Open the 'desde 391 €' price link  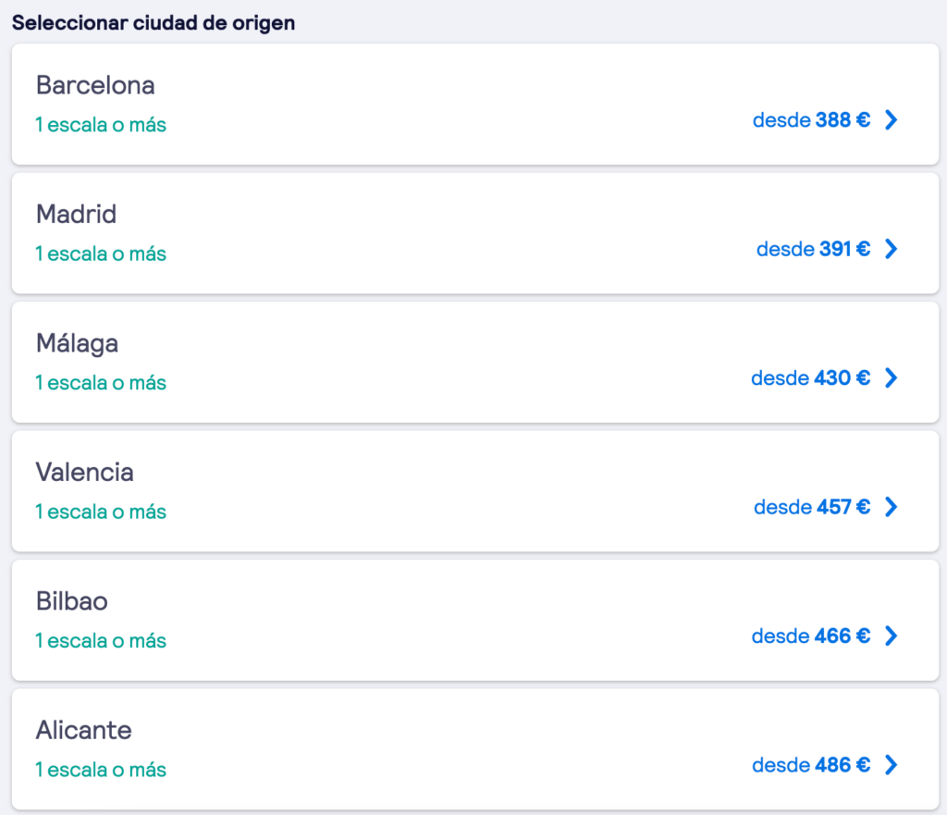pyautogui.click(x=813, y=249)
